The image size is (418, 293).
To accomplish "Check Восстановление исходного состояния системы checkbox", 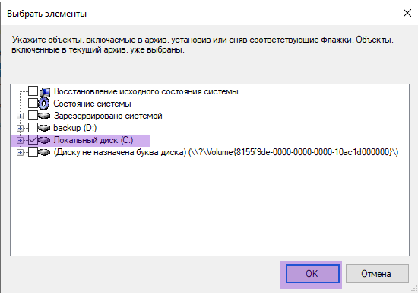I will pyautogui.click(x=33, y=91).
